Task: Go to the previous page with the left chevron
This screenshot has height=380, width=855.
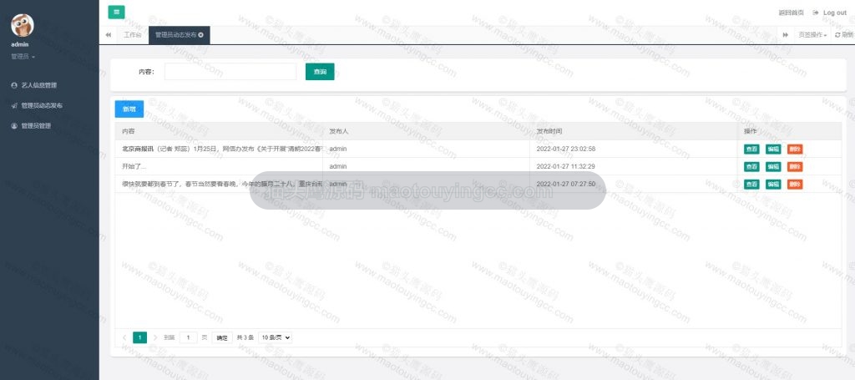Action: pyautogui.click(x=124, y=337)
